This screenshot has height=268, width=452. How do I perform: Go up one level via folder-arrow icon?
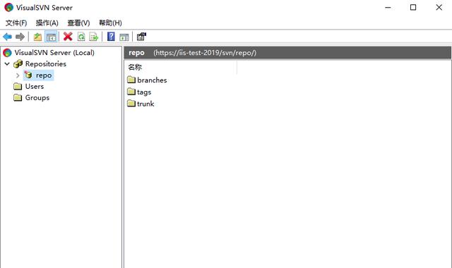pyautogui.click(x=37, y=37)
